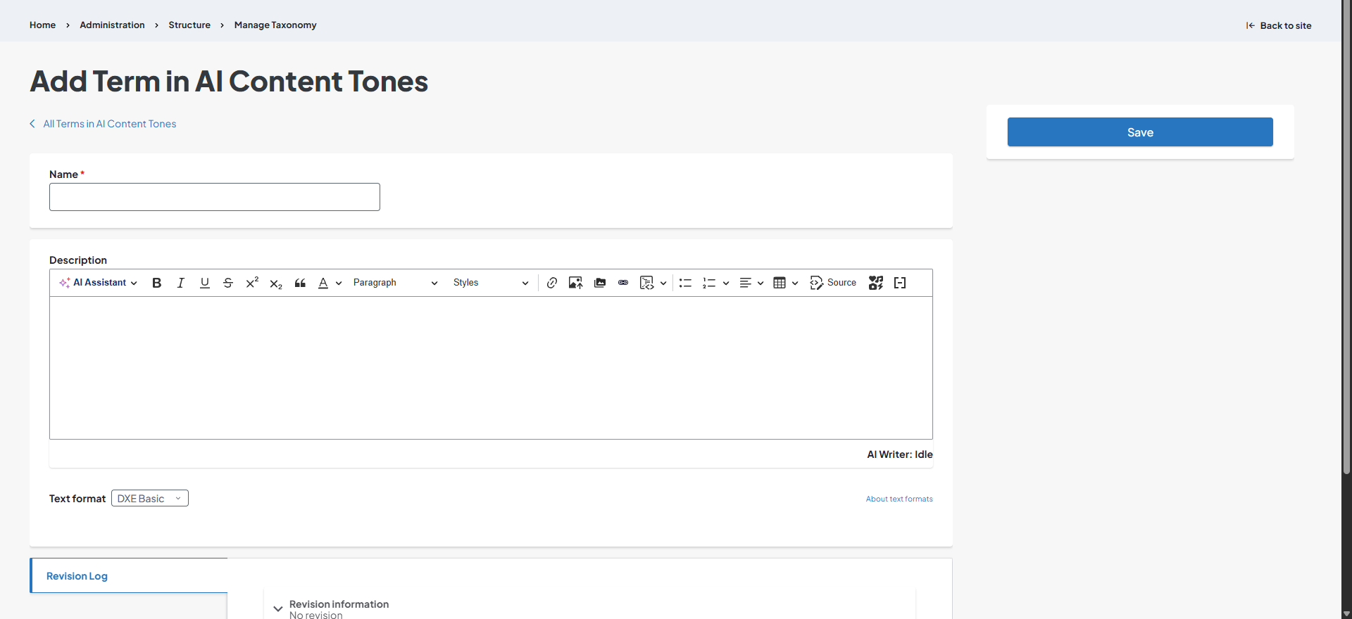Apply subscript formatting
The width and height of the screenshot is (1352, 619).
click(276, 283)
